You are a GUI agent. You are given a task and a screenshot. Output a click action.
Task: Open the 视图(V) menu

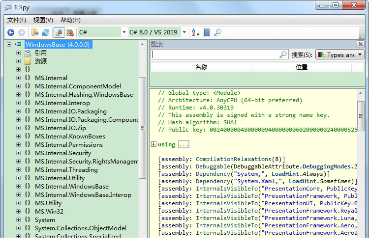(43, 20)
